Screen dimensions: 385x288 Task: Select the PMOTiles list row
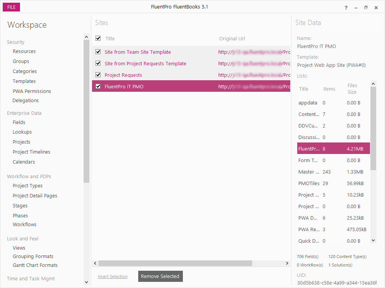(x=333, y=184)
